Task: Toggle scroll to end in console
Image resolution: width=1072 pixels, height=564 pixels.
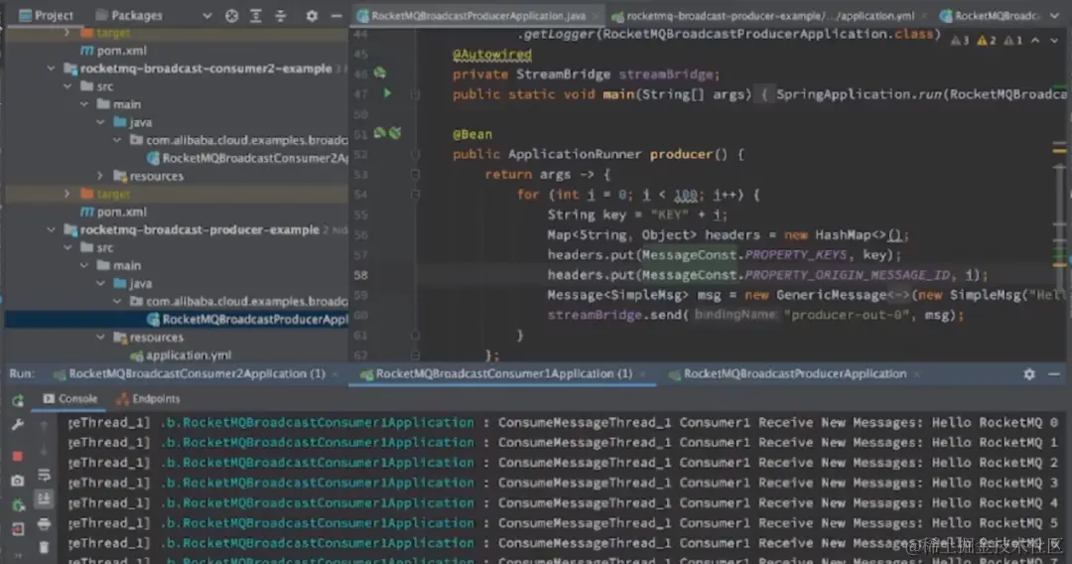Action: (44, 499)
